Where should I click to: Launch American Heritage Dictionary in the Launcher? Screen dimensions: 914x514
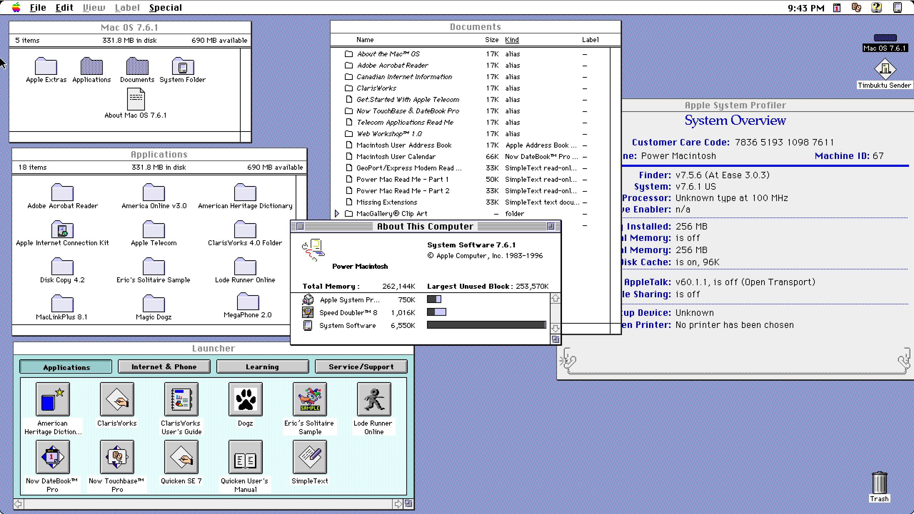coord(52,399)
